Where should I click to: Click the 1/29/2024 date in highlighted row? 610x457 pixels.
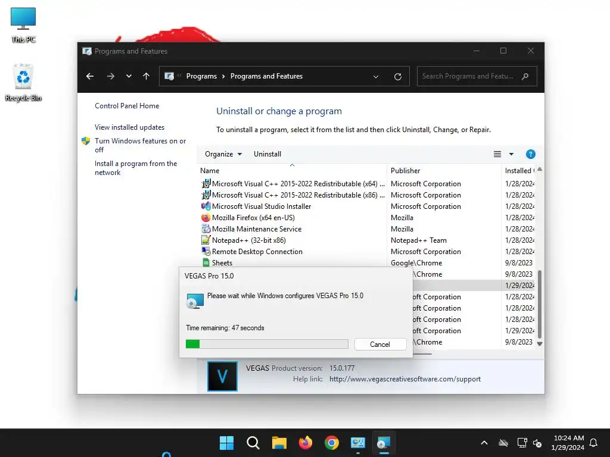click(519, 285)
